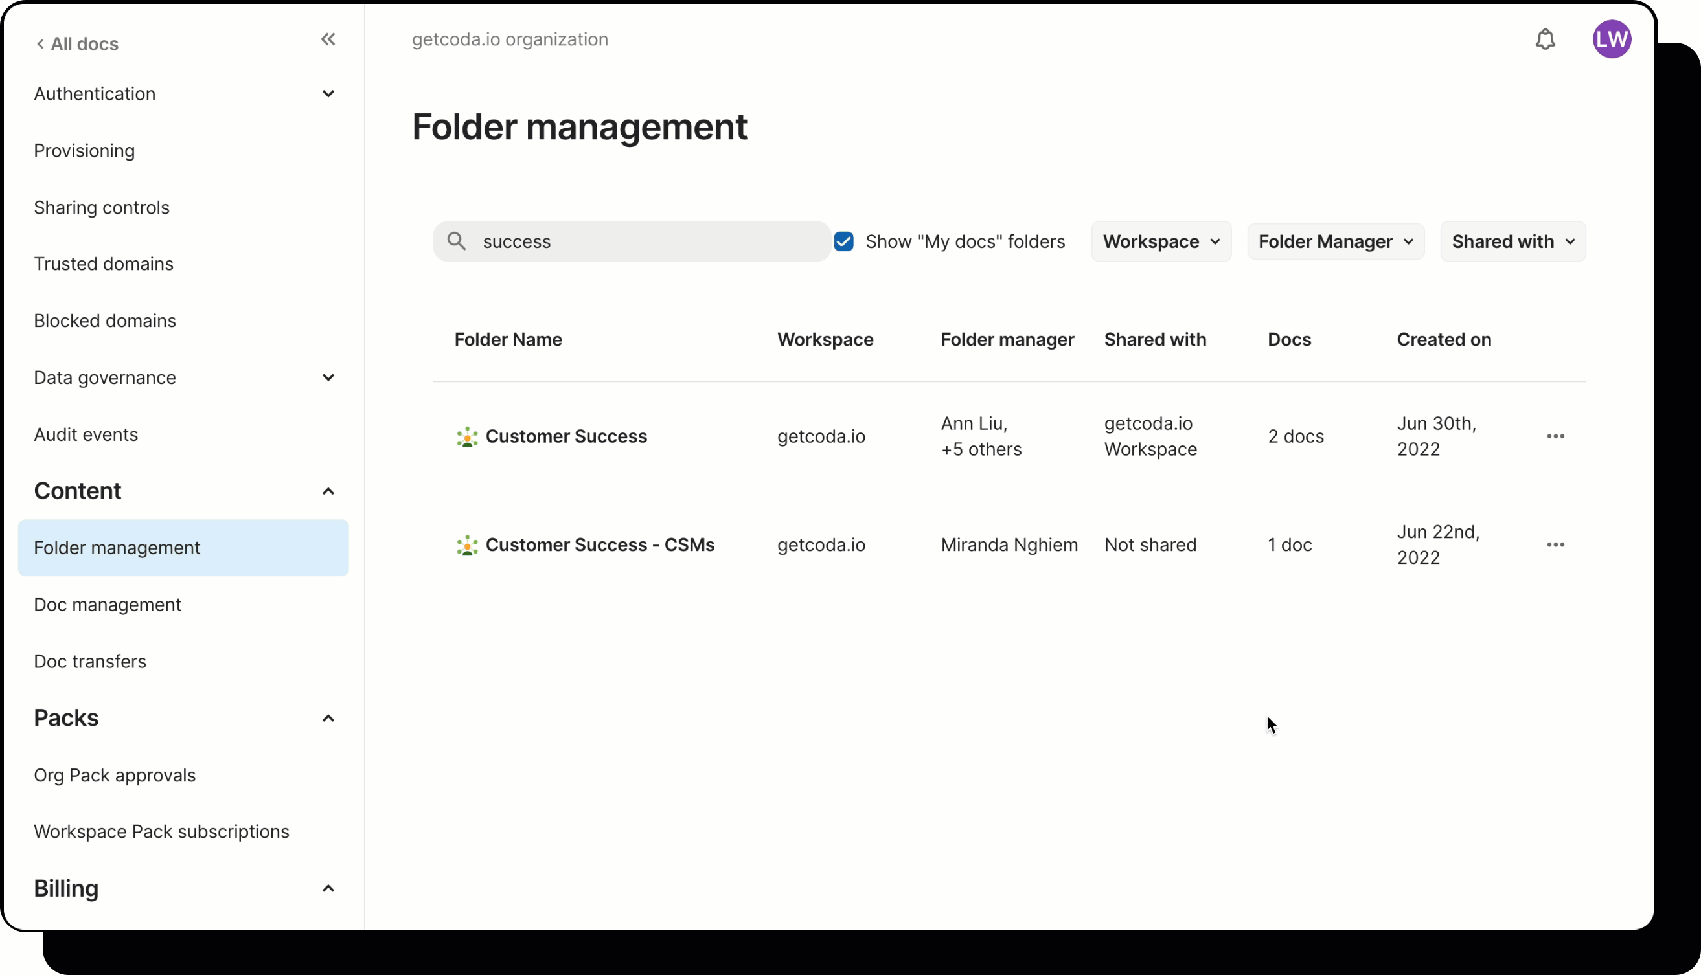
Task: Click the Customer Success - CSMs folder icon
Action: click(467, 545)
